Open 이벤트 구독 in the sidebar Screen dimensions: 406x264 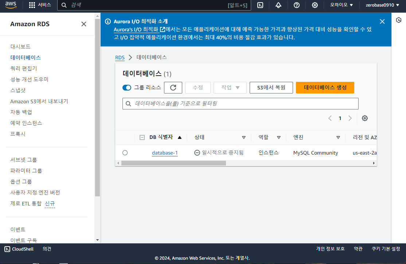(24, 240)
